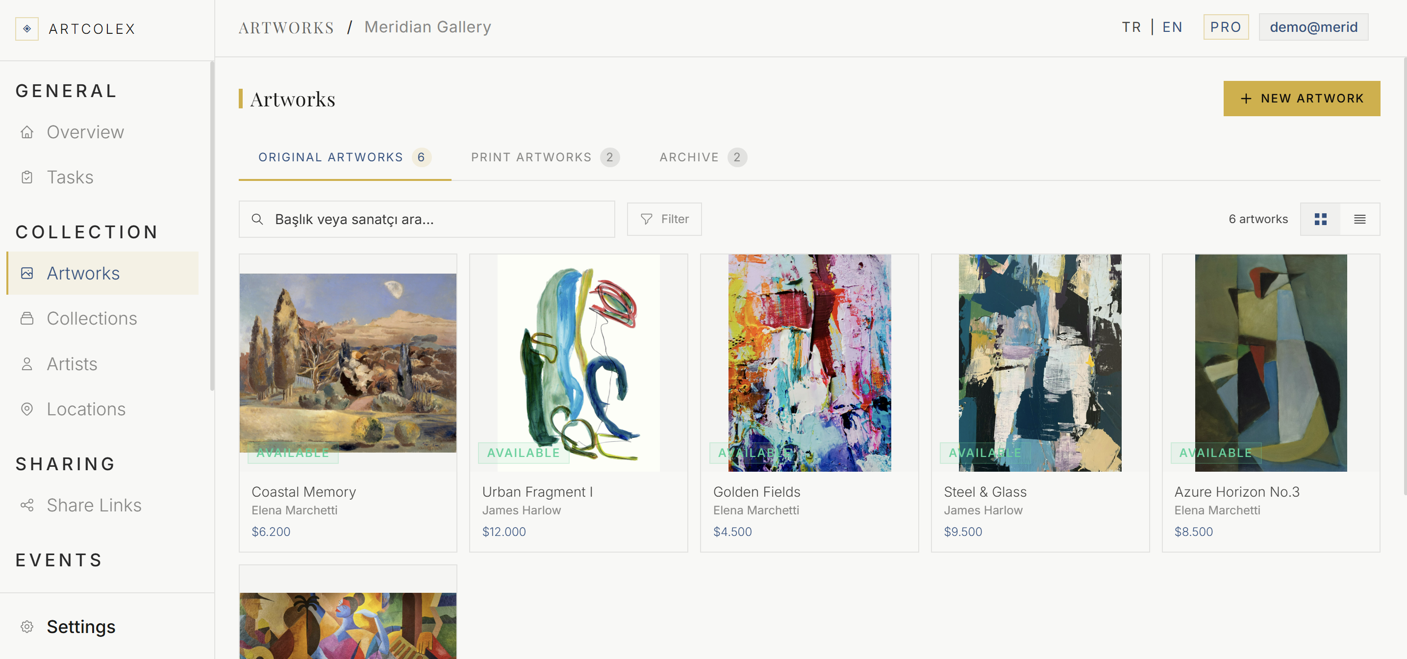Click the ARTWORKS breadcrumb link
1407x659 pixels.
[x=286, y=27]
